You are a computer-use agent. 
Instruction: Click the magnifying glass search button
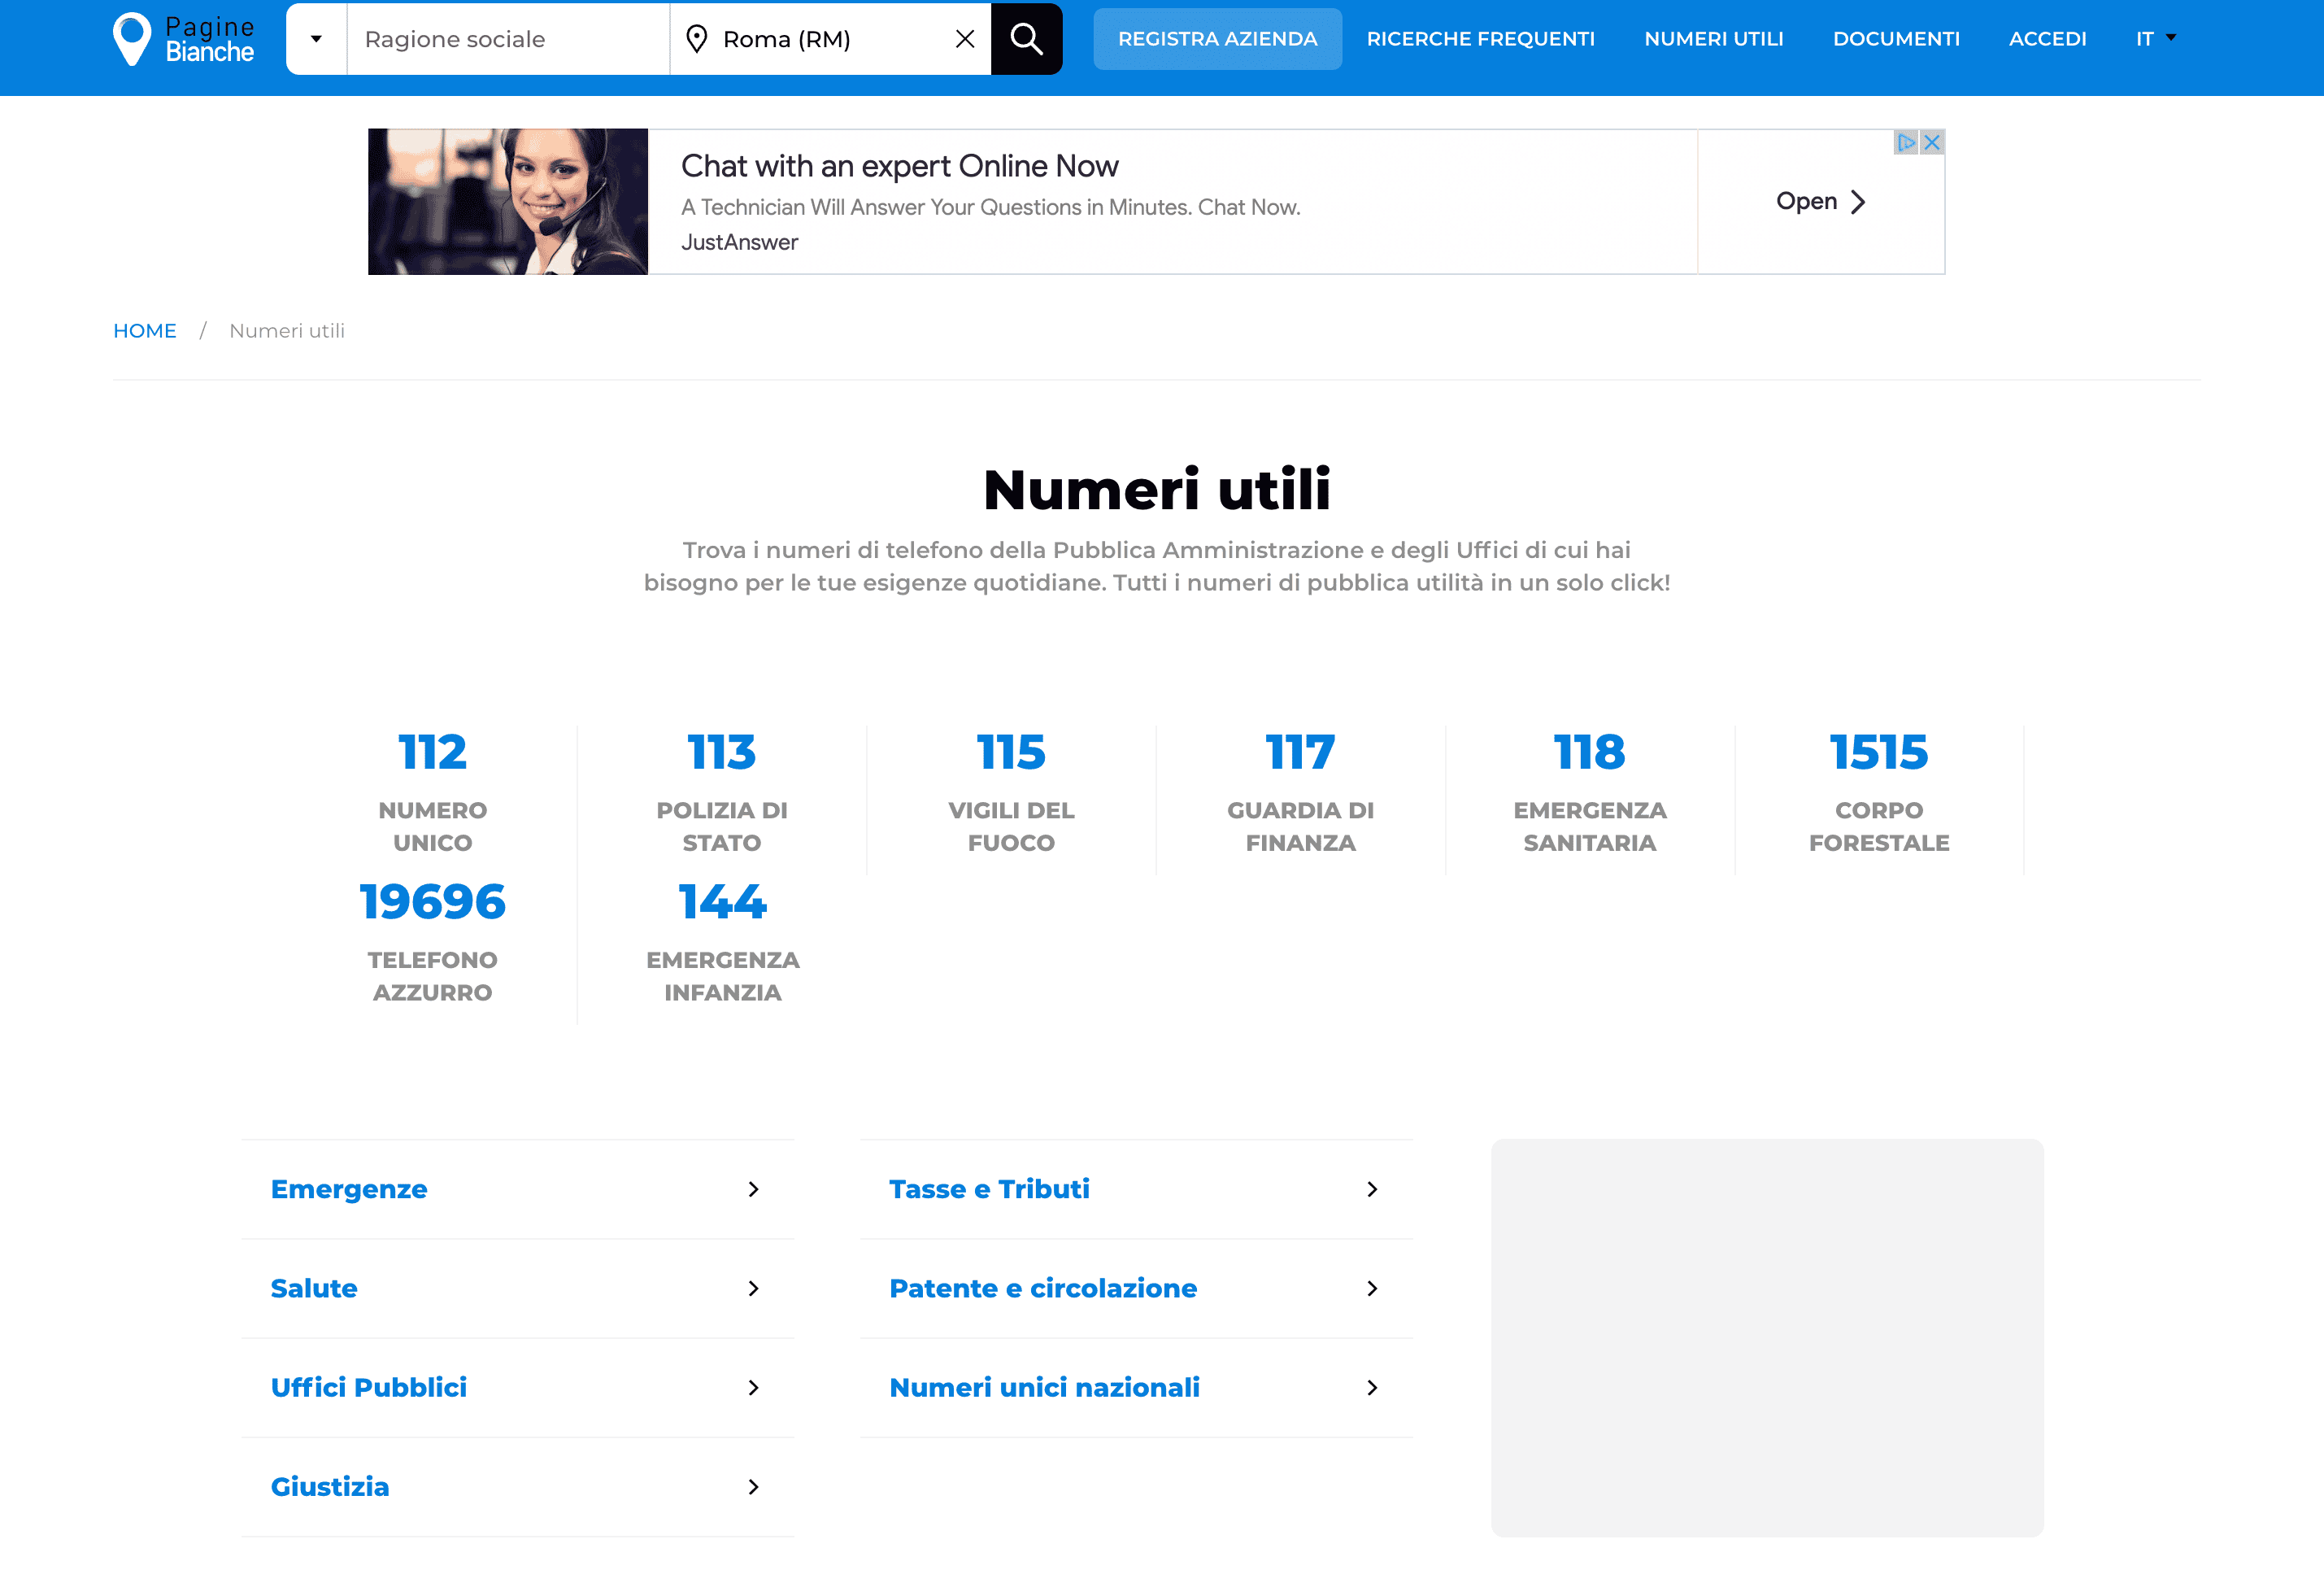point(1026,39)
